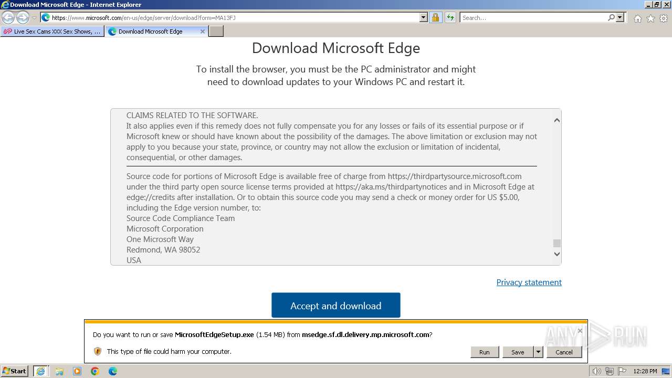Launch Microsoft Edge from taskbar

click(x=113, y=371)
